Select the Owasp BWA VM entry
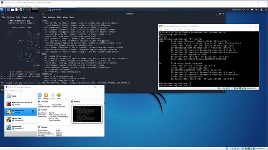This screenshot has height=150, width=268. [x=21, y=120]
